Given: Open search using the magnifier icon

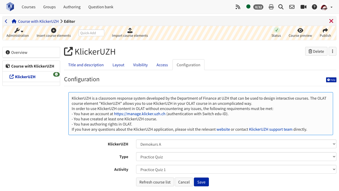Looking at the screenshot, I should (x=281, y=7).
